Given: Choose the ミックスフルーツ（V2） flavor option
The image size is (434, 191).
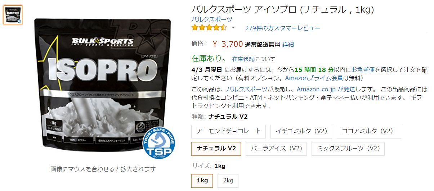Looking at the screenshot, I should [x=348, y=149].
